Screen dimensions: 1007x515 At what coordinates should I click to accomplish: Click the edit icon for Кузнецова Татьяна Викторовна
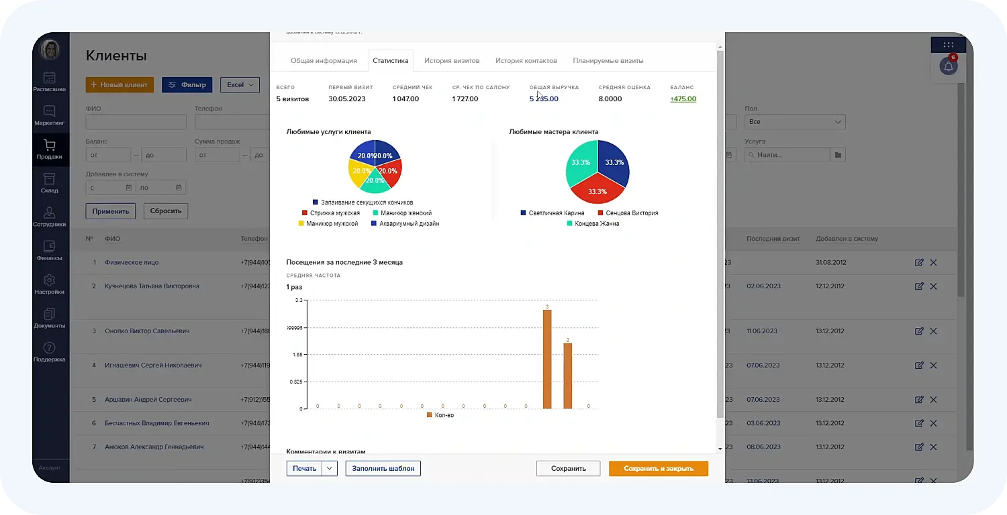point(919,286)
